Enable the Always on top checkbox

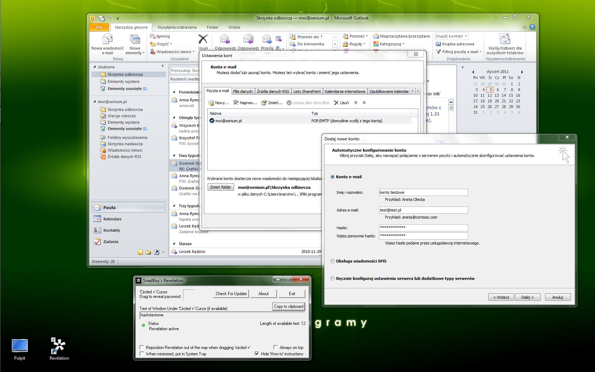(x=276, y=348)
